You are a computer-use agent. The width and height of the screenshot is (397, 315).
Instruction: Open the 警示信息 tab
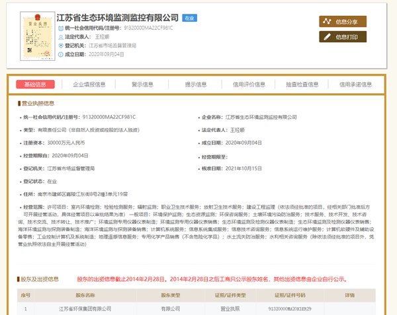pos(142,85)
